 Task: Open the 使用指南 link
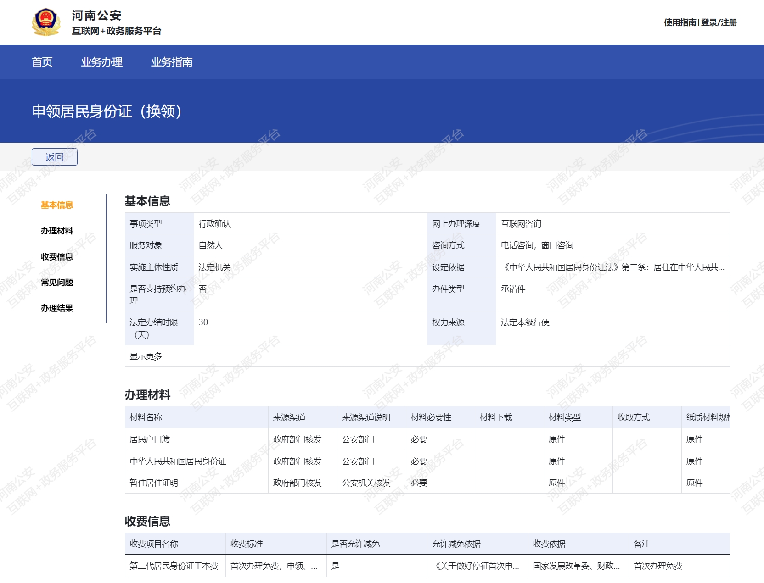(x=680, y=22)
